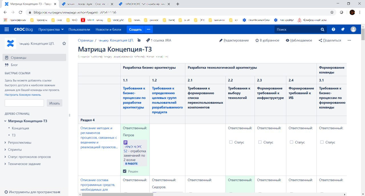Add the page via В избранное

(x=267, y=40)
